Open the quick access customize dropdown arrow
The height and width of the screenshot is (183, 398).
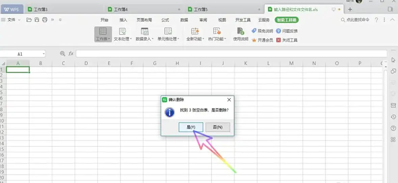60,20
